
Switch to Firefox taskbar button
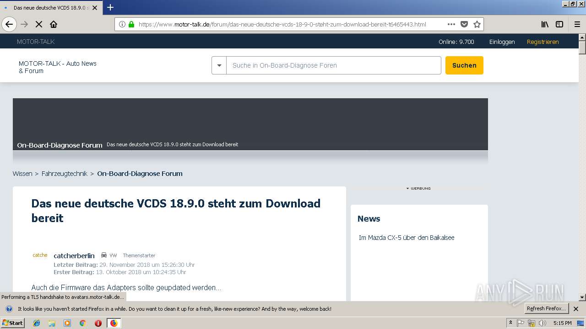tap(114, 323)
